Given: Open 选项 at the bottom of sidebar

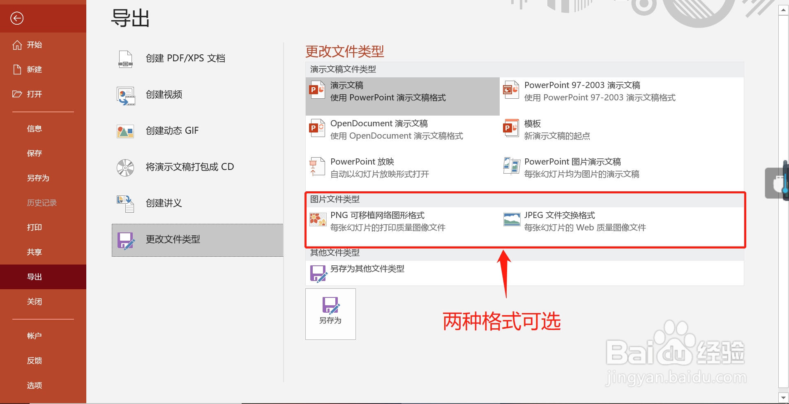Looking at the screenshot, I should [x=34, y=385].
